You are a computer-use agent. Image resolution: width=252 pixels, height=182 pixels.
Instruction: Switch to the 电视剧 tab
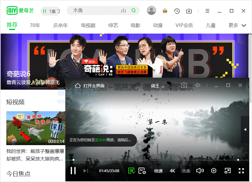(88, 25)
